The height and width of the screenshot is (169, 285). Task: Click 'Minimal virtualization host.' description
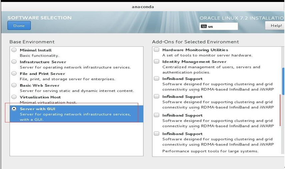click(x=48, y=102)
